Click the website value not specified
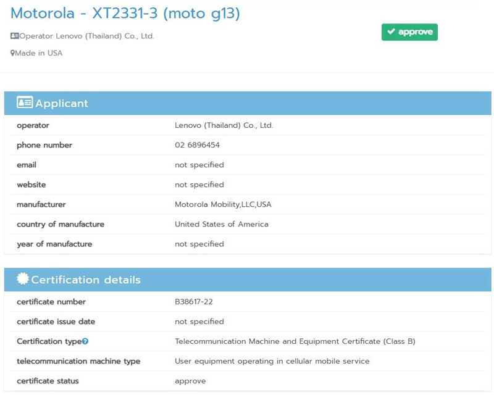This screenshot has height=400, width=494. (x=199, y=185)
